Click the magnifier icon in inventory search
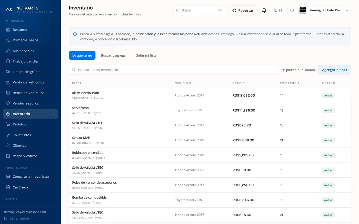This screenshot has width=359, height=224. coord(74,70)
